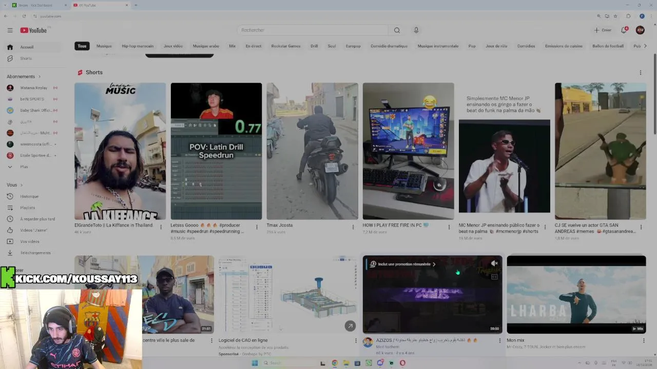Image resolution: width=657 pixels, height=369 pixels.
Task: Open the Mon mix playlist thumbnail
Action: [x=576, y=295]
